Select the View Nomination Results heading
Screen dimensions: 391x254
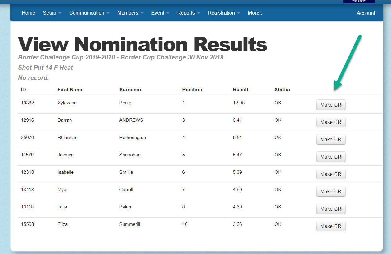pyautogui.click(x=143, y=44)
